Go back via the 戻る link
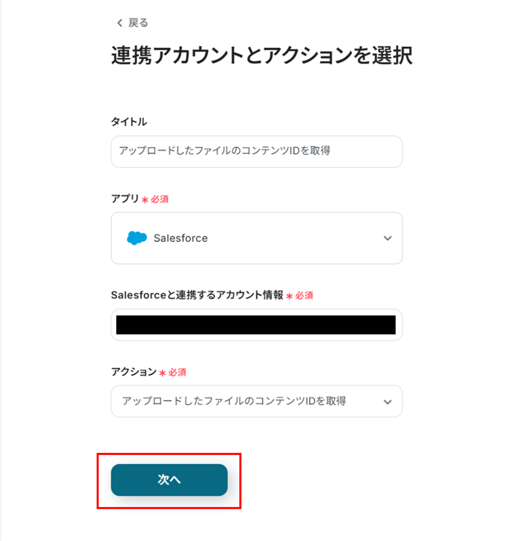 [x=138, y=23]
